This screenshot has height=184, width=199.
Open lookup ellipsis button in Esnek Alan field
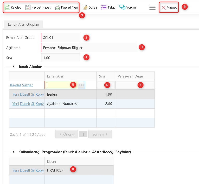click(81, 85)
